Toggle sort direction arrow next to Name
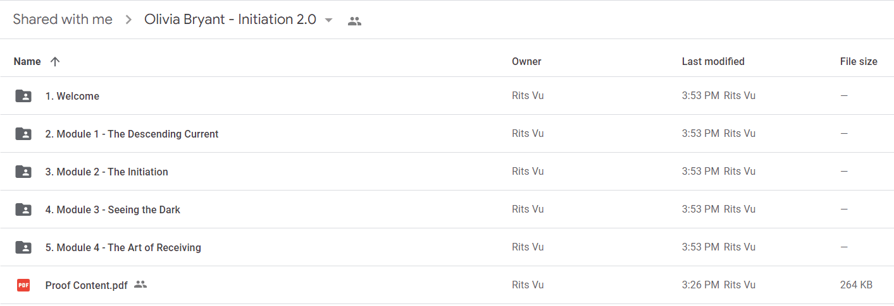894x306 pixels. tap(55, 61)
